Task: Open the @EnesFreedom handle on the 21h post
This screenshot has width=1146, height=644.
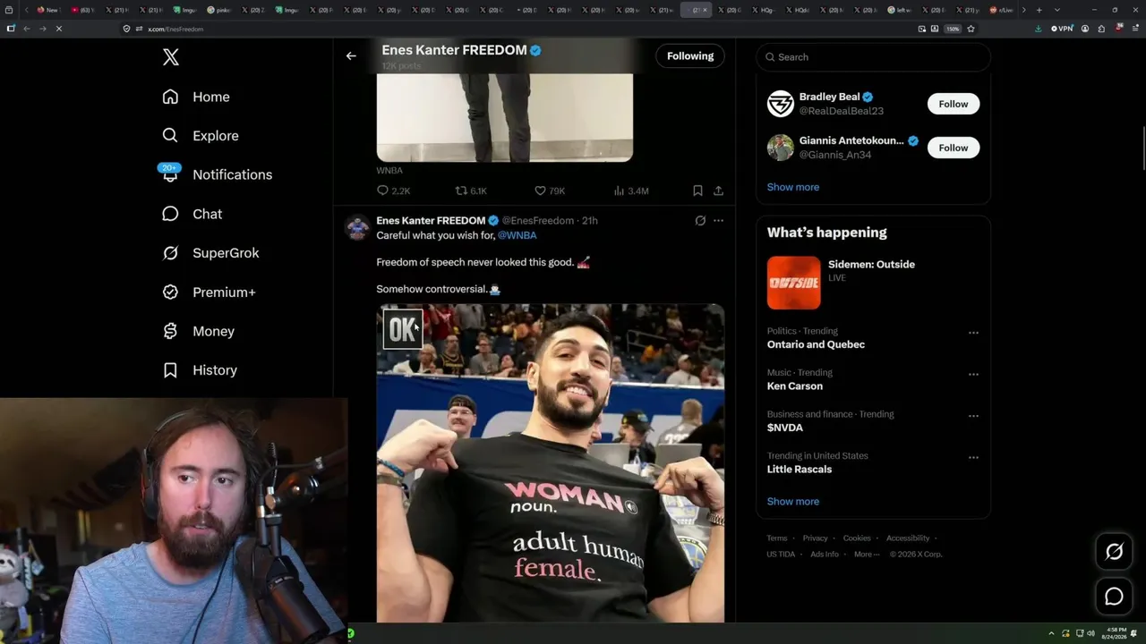Action: [538, 221]
